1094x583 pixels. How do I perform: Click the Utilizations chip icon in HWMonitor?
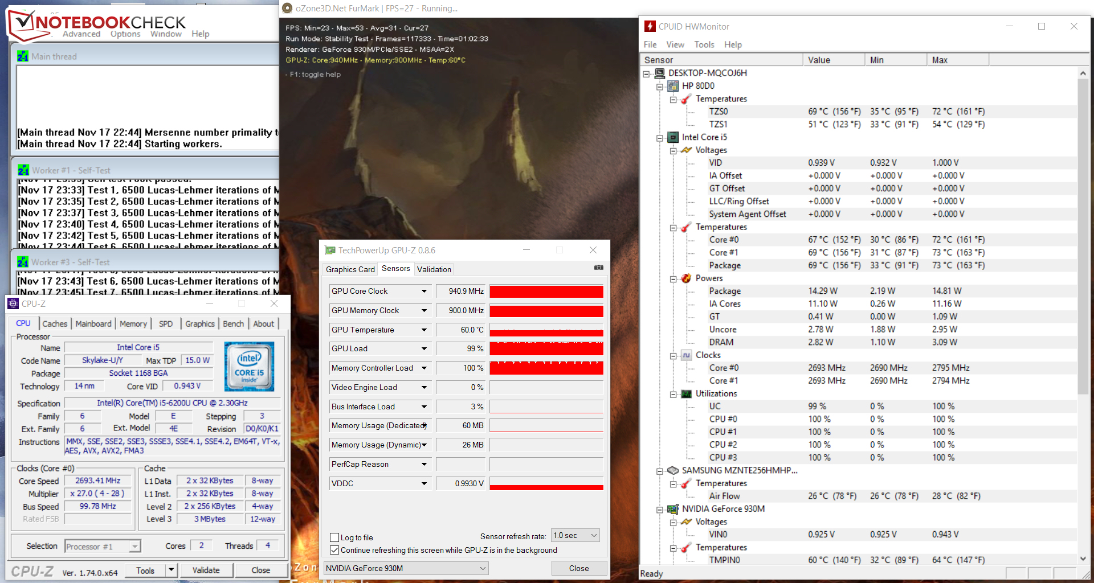point(686,393)
